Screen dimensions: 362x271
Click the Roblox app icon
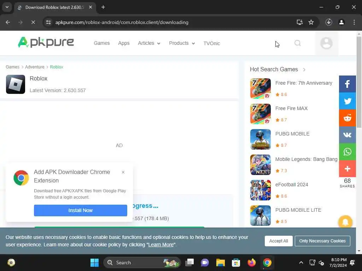click(x=16, y=84)
